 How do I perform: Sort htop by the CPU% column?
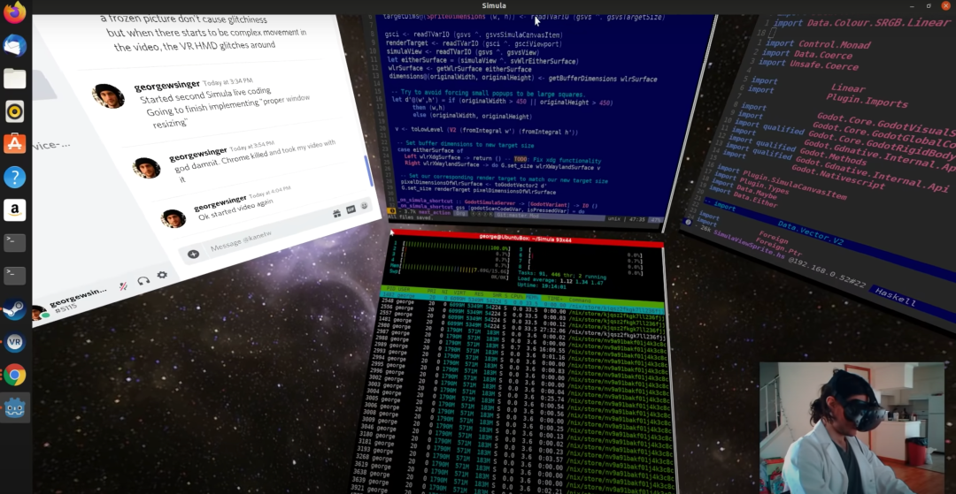518,294
